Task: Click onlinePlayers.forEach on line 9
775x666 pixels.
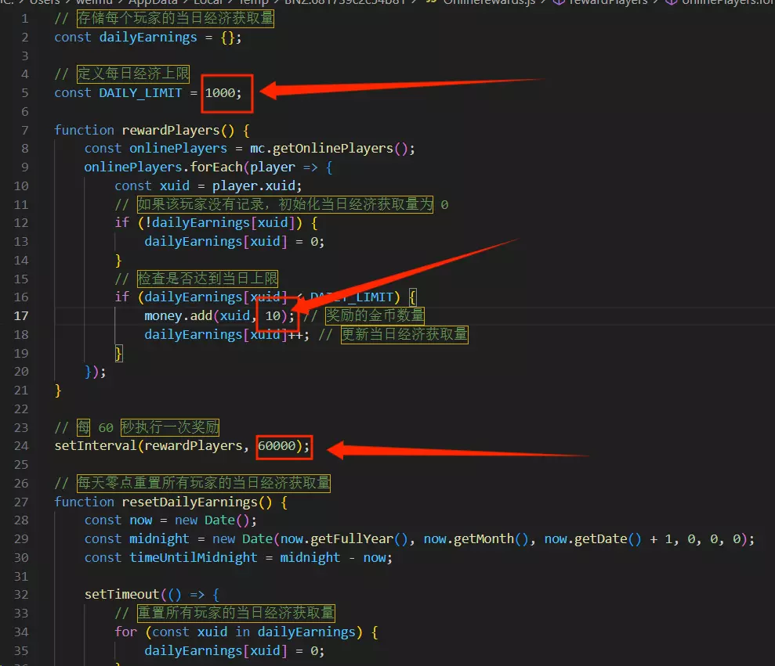Action: click(163, 167)
